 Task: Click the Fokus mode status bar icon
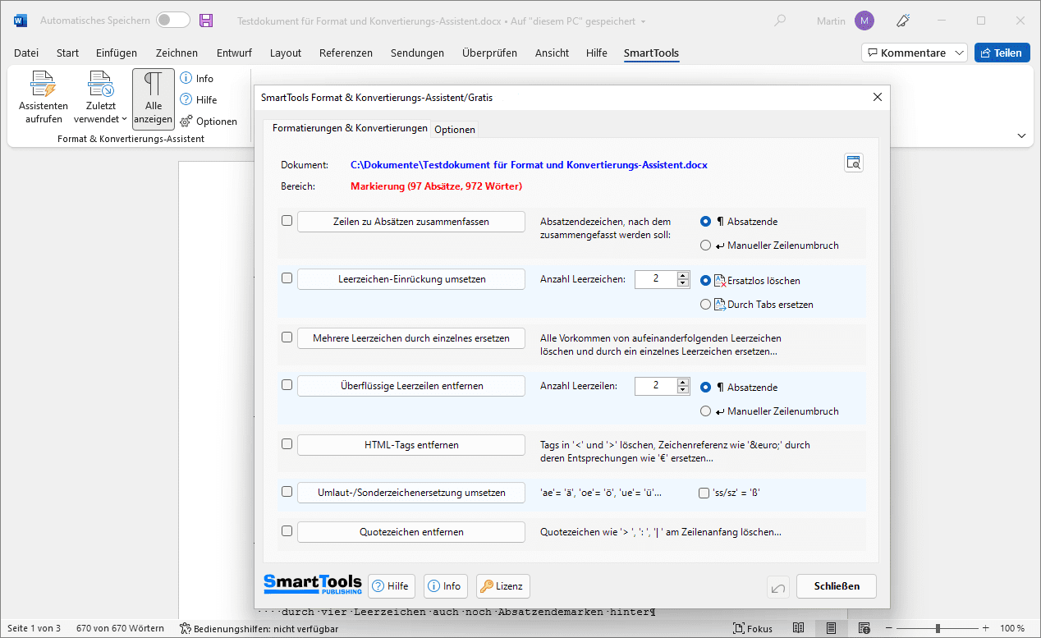point(752,629)
